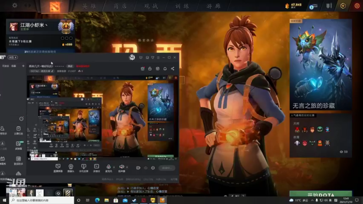This screenshot has width=363, height=204.
Task: Click the Dota Plus hexagon icon
Action: 343,6
